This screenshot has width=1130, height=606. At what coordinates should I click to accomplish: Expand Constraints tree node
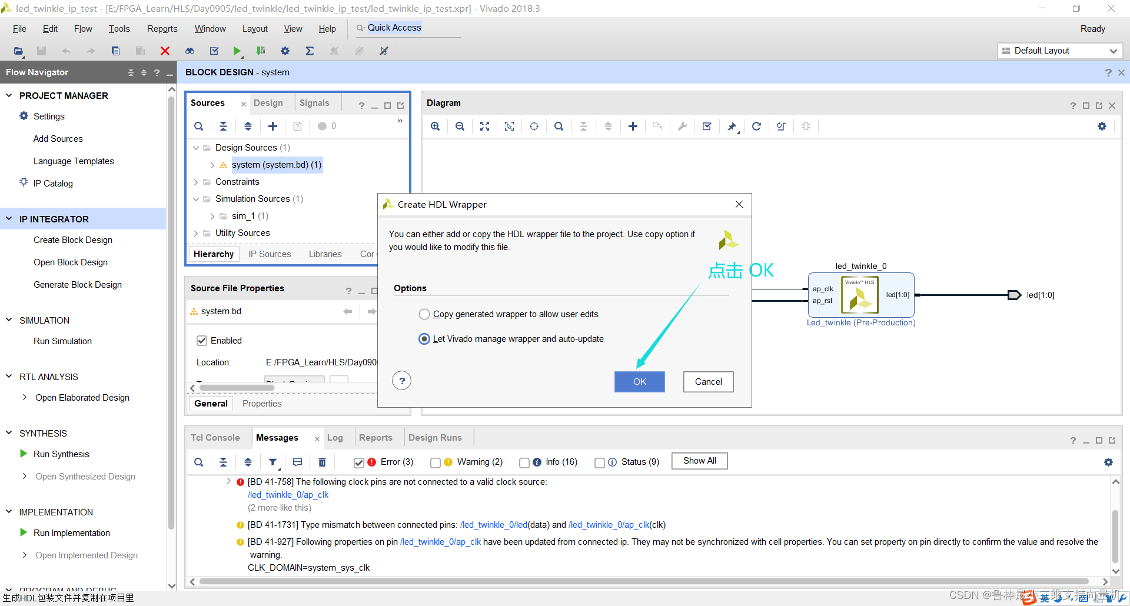[x=196, y=182]
